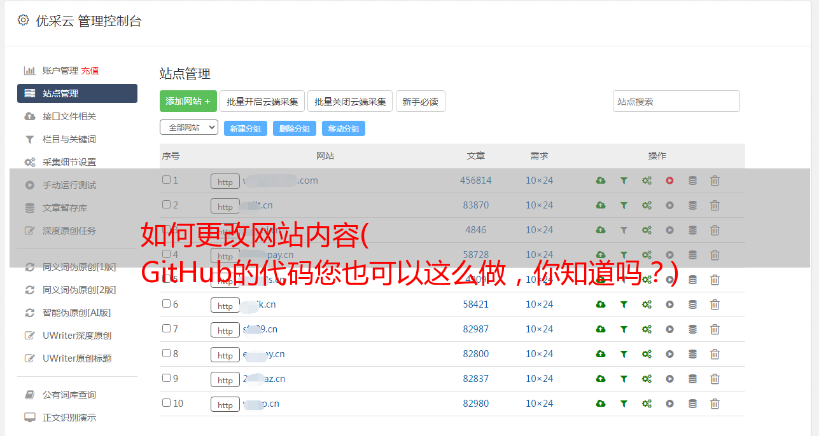Screen dimensions: 819x436
Task: Toggle the checkbox in row 7
Action: pyautogui.click(x=166, y=329)
